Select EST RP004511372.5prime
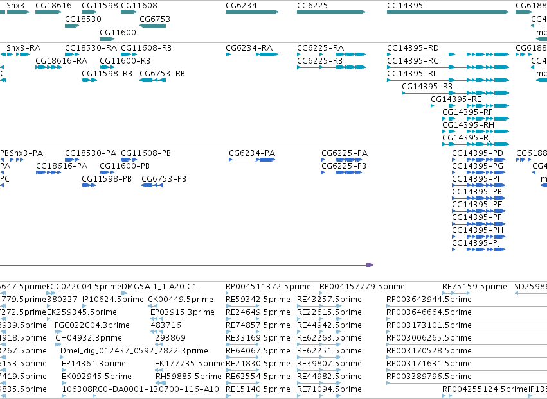Image resolution: width=547 pixels, height=399 pixels. click(268, 287)
